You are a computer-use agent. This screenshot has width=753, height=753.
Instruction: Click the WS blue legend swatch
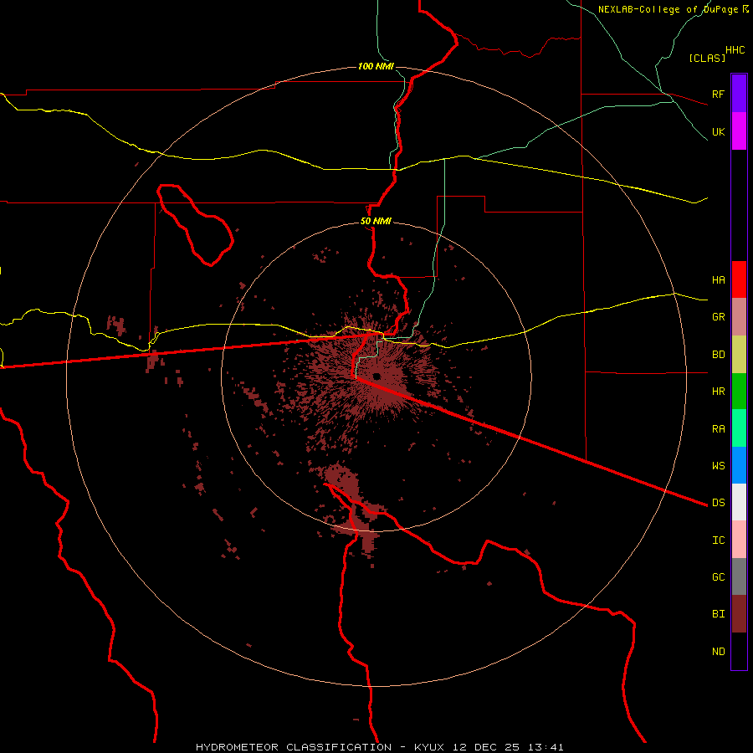739,465
